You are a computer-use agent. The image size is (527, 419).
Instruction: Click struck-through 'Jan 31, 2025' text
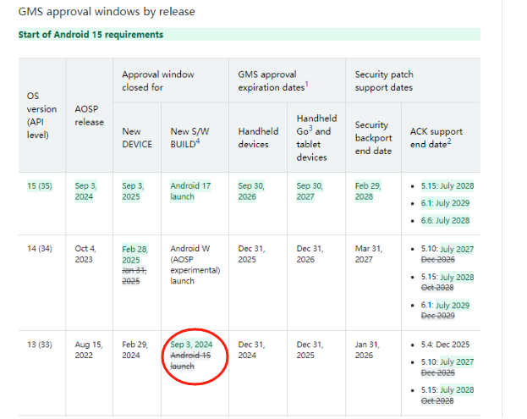(134, 275)
